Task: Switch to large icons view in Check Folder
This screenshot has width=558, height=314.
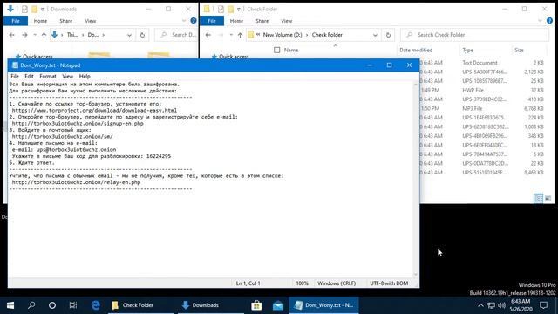Action: 548,198
